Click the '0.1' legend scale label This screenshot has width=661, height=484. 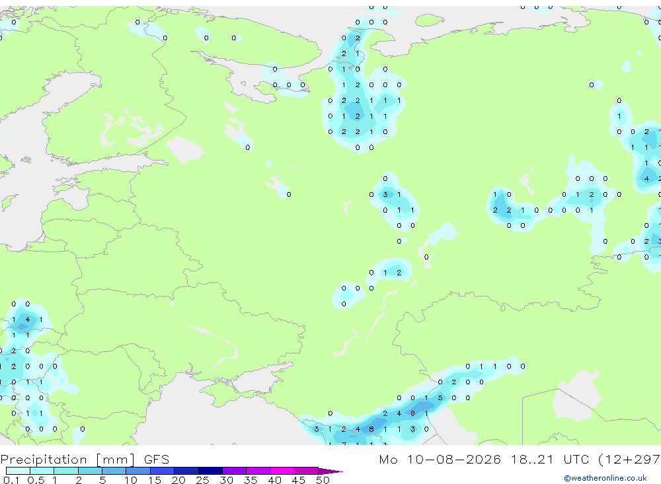coord(11,480)
